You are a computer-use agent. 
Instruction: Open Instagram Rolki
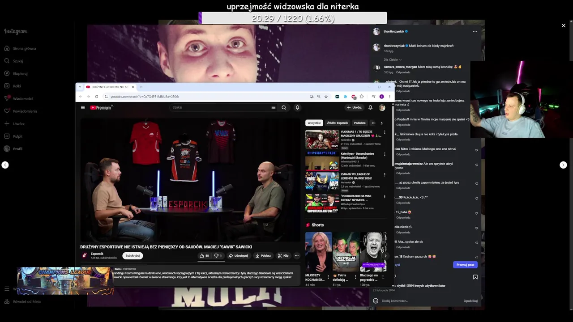tap(13, 86)
